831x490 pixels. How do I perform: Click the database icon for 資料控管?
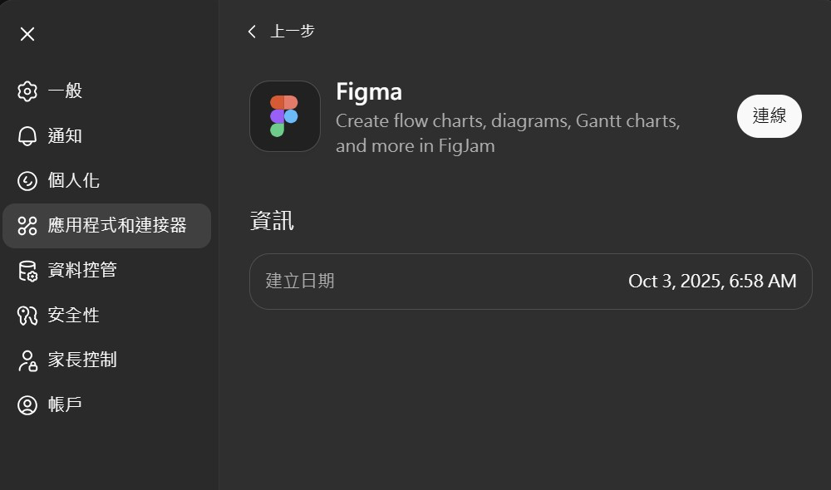27,271
